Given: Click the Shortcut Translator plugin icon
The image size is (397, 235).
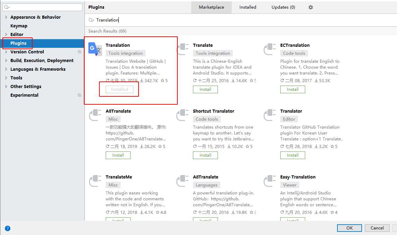Looking at the screenshot, I should (183, 115).
